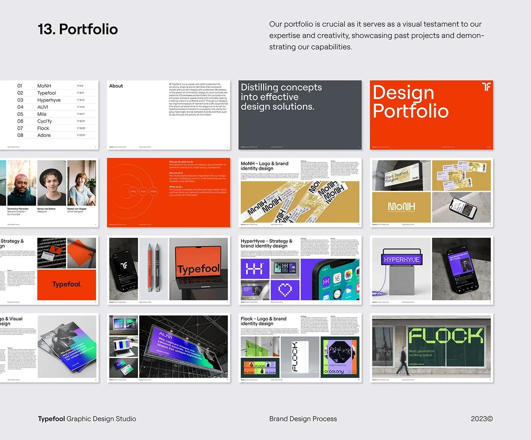Select the gold MoNH logo tile
This screenshot has height=440, width=531.
(402, 207)
